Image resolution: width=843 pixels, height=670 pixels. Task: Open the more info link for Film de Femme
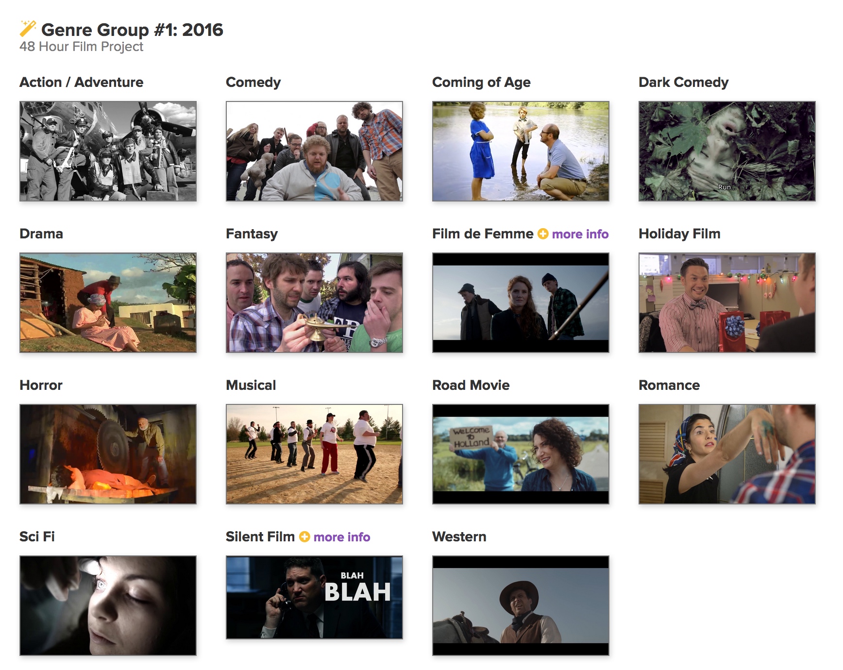coord(580,234)
